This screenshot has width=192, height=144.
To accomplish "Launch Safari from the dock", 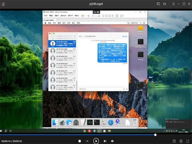I will point(111,122).
